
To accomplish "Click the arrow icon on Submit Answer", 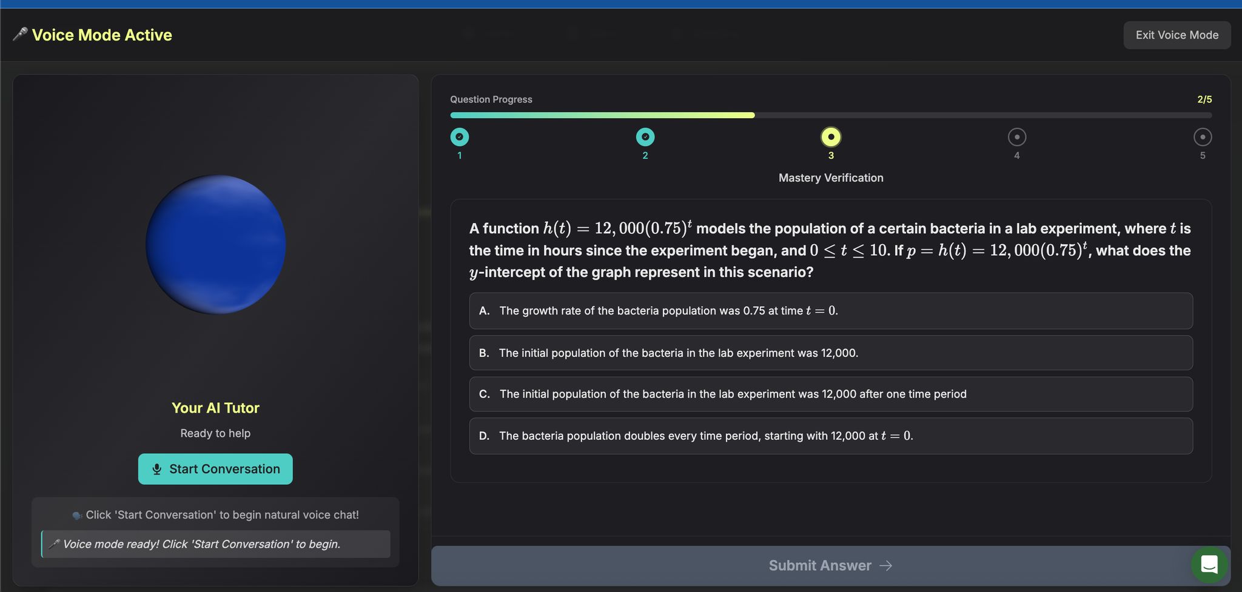I will point(886,565).
